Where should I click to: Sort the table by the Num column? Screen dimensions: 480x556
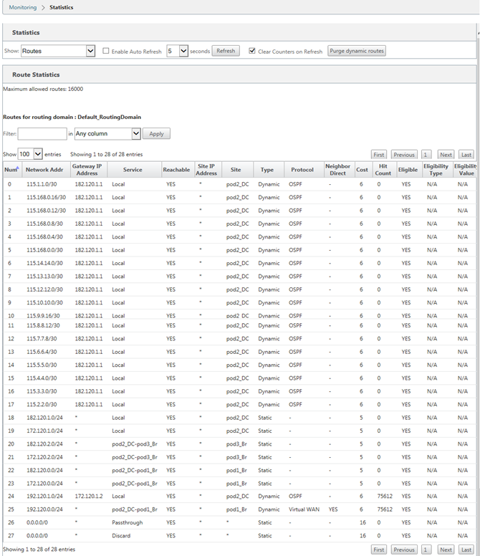11,170
